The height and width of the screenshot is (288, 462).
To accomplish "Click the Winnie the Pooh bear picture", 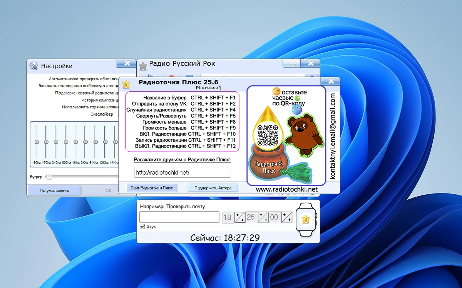I will pyautogui.click(x=305, y=135).
